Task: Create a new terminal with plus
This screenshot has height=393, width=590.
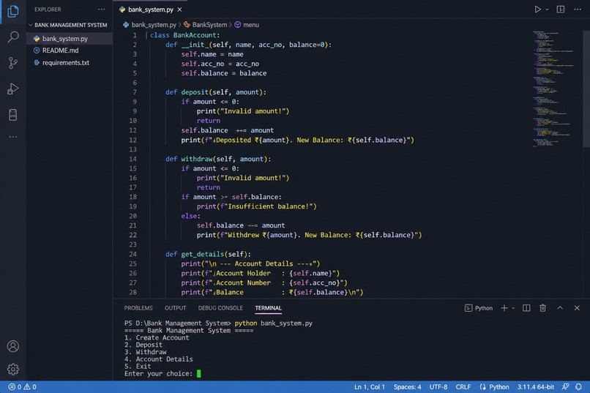Action: (504, 308)
